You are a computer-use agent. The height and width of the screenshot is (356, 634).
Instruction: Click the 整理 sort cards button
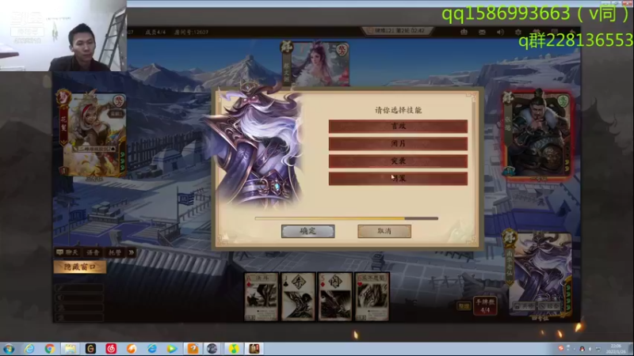point(464,306)
